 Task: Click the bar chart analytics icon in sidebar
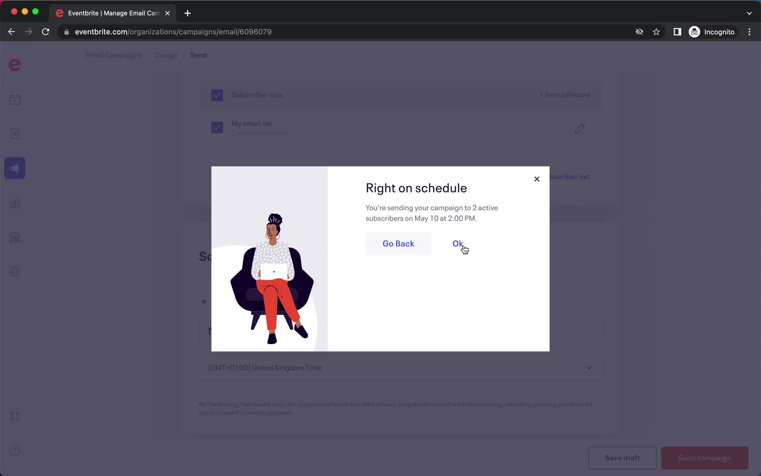coord(15,203)
